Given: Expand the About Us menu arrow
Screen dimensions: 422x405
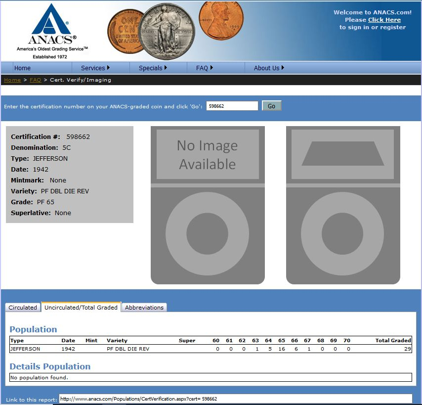Looking at the screenshot, I should (283, 68).
